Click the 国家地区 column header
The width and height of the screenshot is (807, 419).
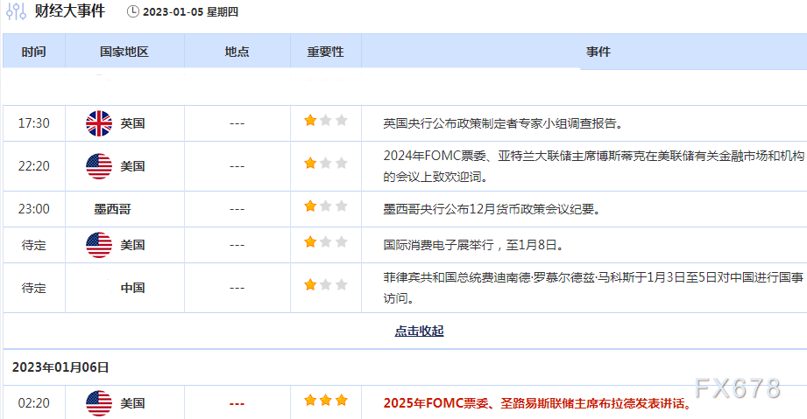(124, 52)
